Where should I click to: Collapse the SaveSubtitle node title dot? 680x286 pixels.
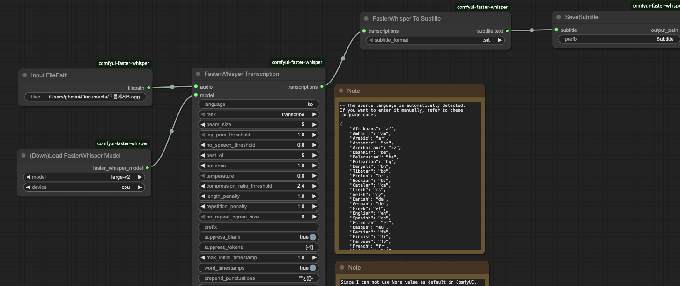pos(559,17)
